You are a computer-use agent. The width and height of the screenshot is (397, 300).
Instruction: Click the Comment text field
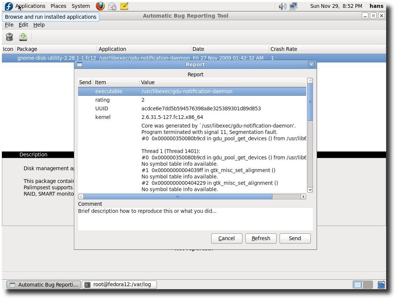coord(195,219)
